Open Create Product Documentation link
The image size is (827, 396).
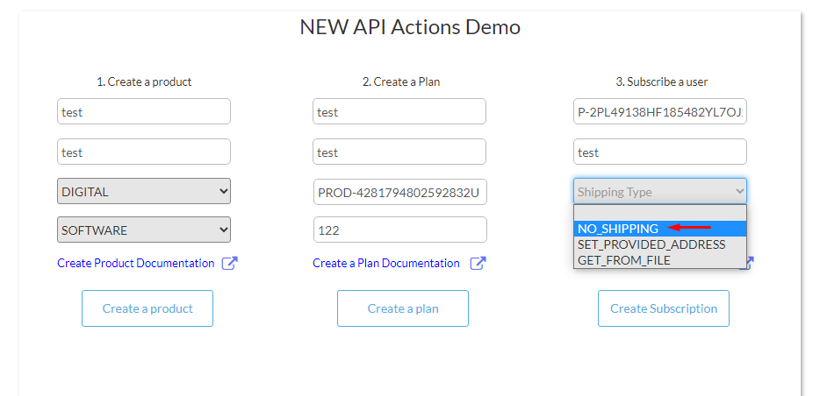(x=135, y=264)
